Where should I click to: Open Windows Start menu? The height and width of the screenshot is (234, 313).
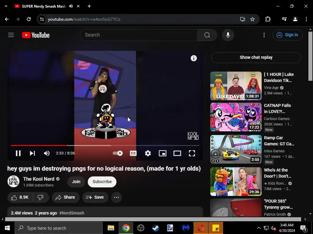pos(7,228)
